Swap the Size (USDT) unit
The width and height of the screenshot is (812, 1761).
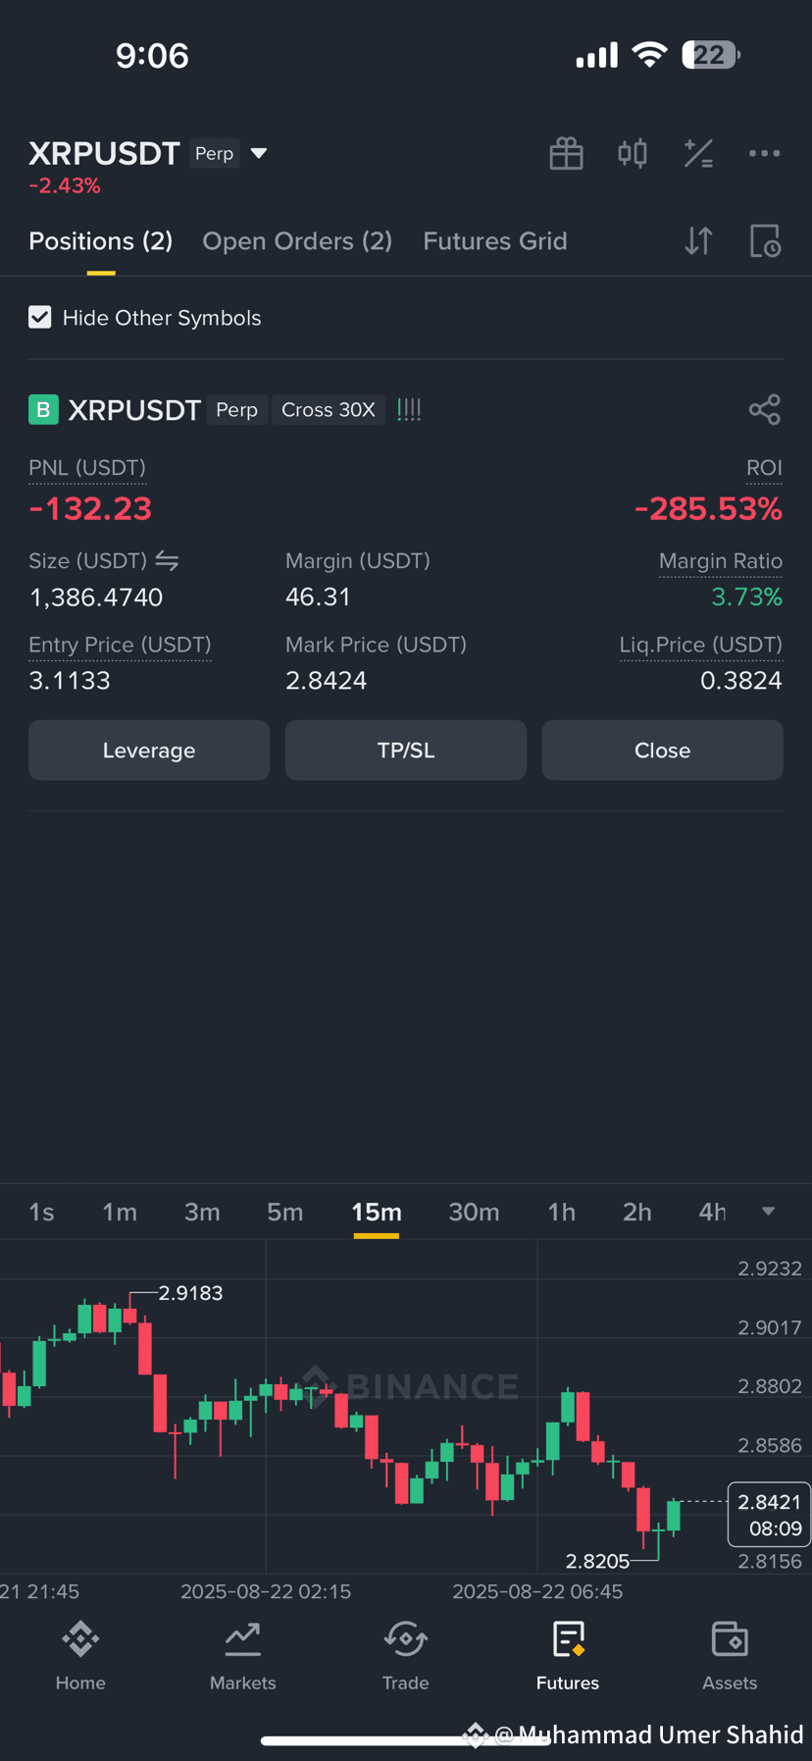tap(167, 561)
